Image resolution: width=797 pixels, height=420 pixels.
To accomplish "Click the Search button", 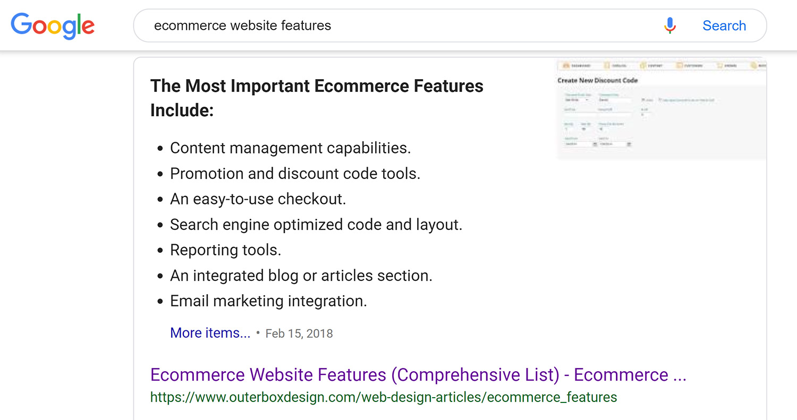I will pyautogui.click(x=724, y=25).
